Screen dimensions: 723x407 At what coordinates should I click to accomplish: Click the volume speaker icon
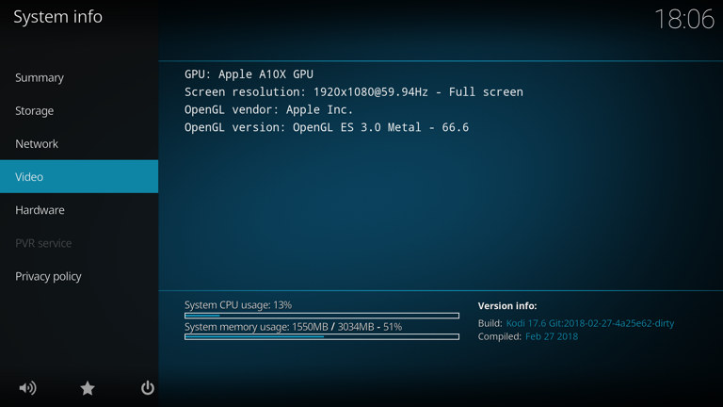coord(27,388)
